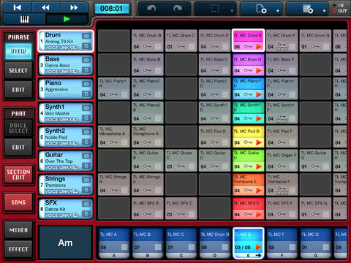Viewport: 351px width, 263px height.
Task: Mute the Drum part with M
Action: (x=86, y=36)
